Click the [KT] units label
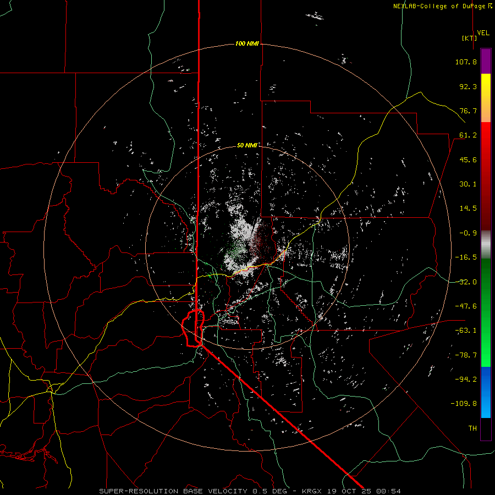 click(x=470, y=38)
